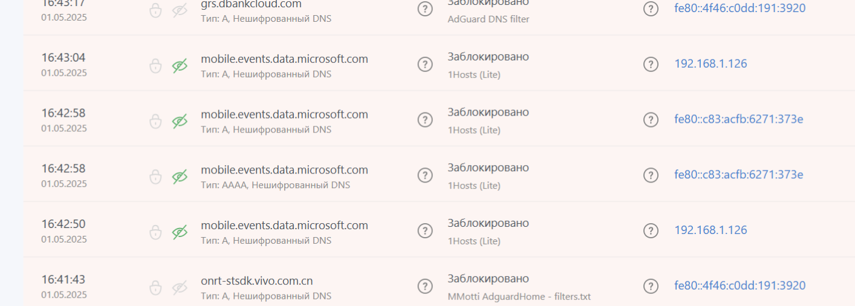Viewport: 855px width, 306px height.
Task: Click lock icon beside onrt-stsdk.vivo.com.cn
Action: pos(155,287)
